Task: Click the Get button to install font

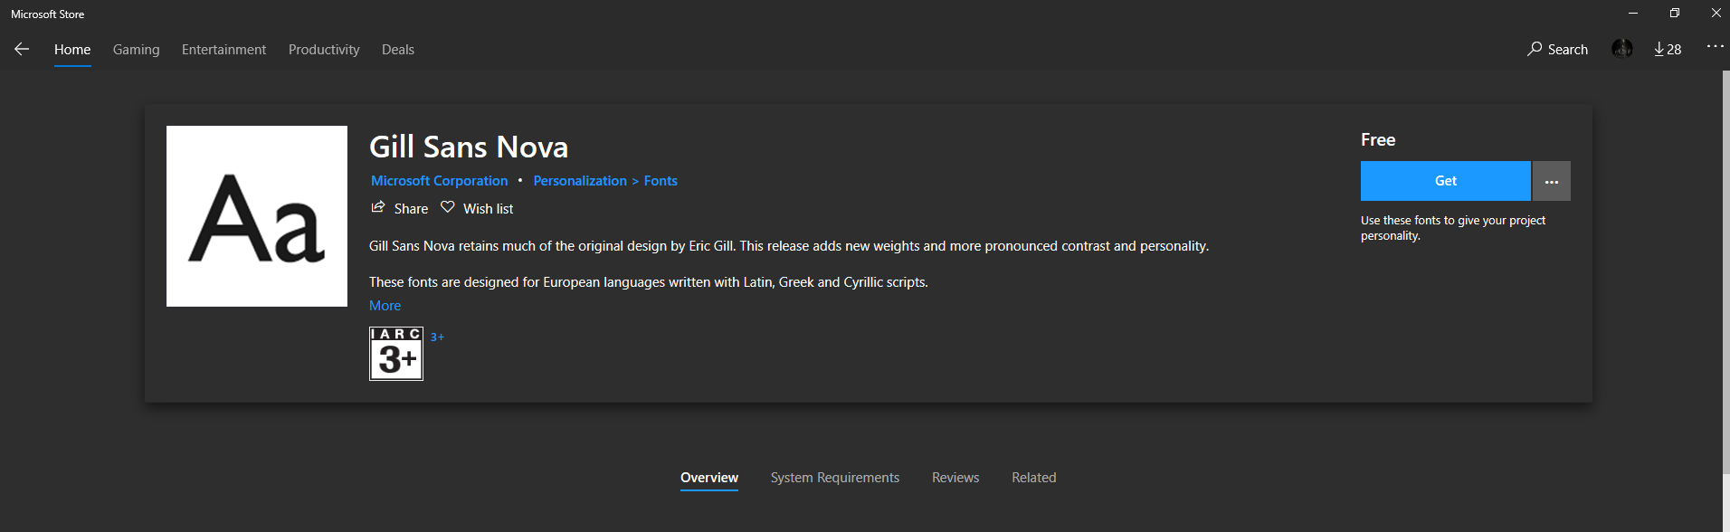Action: point(1446,181)
